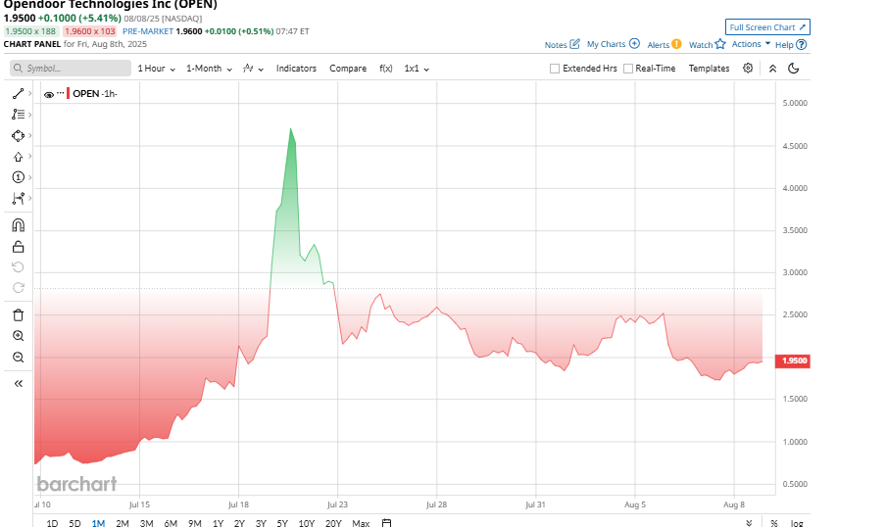Open the Actions dropdown menu
This screenshot has width=886, height=527.
pyautogui.click(x=751, y=44)
